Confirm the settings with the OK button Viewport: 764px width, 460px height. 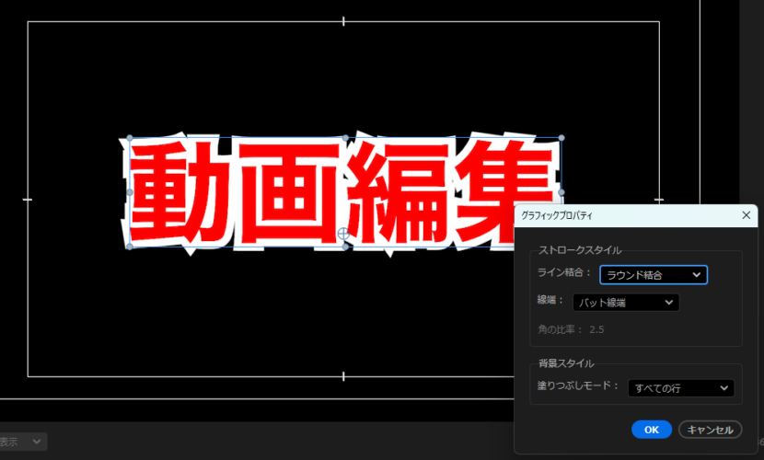coord(651,430)
